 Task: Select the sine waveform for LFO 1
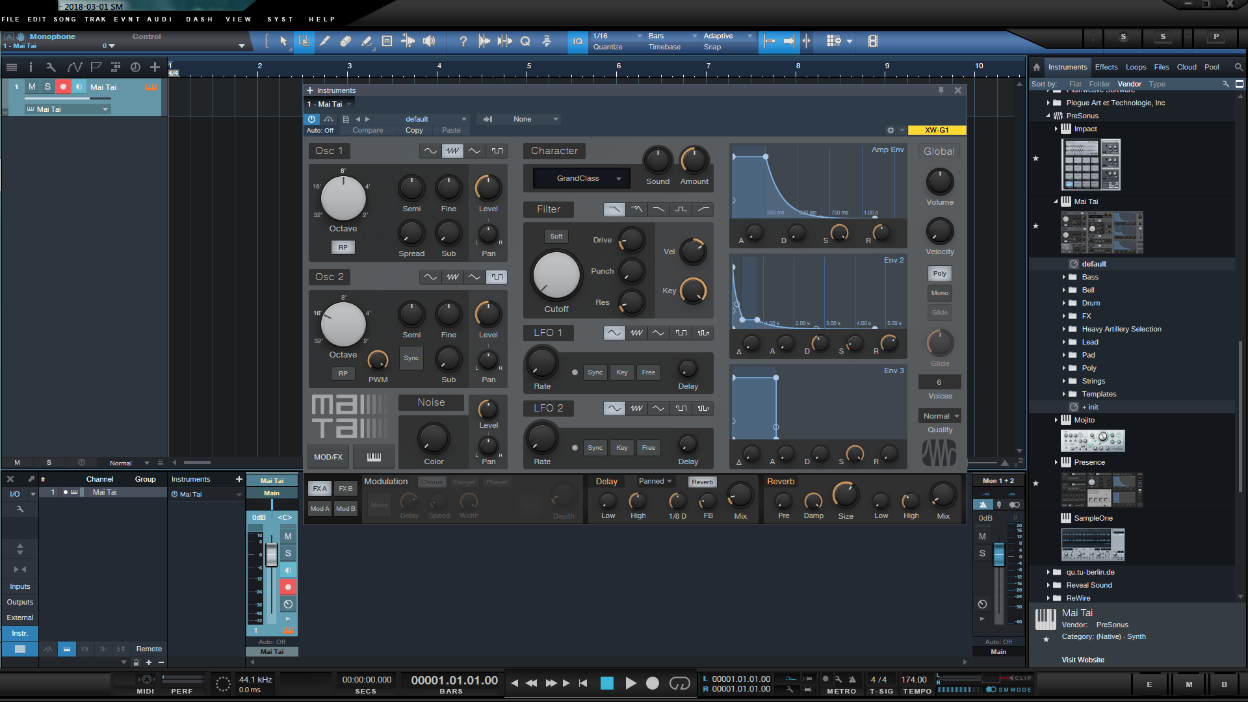click(x=614, y=333)
